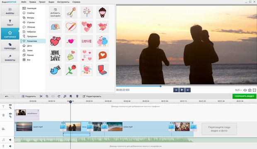
Task: Pick the orange speech bubble heart sticker
Action: (x=102, y=55)
